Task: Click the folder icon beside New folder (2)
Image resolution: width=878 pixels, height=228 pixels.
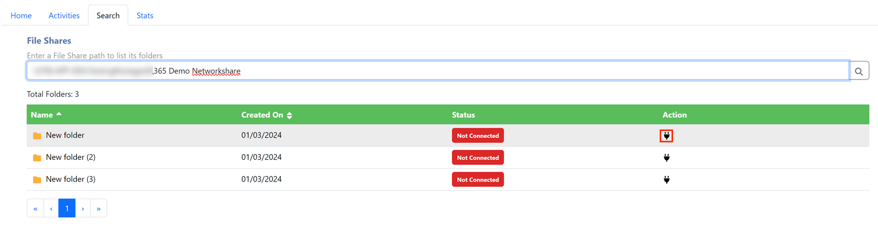Action: pos(37,158)
